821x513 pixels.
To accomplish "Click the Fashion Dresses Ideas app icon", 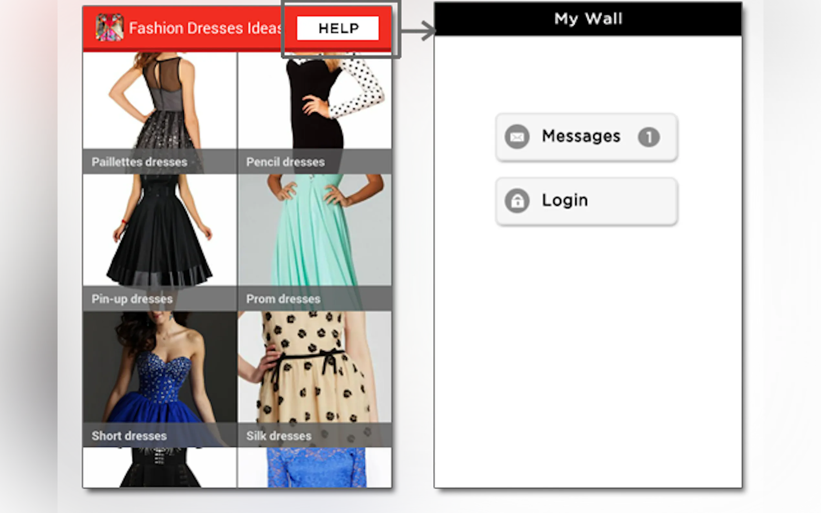I will 109,28.
